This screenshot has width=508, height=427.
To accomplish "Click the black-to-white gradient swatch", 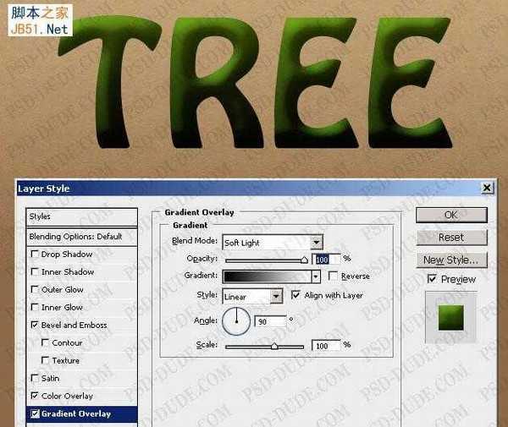I will click(268, 276).
